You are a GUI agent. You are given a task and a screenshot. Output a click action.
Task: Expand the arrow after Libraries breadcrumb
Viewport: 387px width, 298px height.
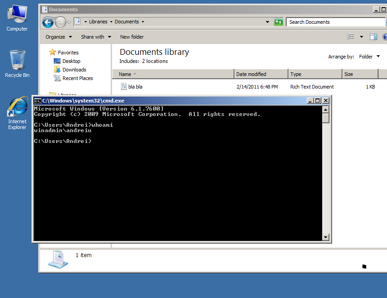click(x=111, y=22)
